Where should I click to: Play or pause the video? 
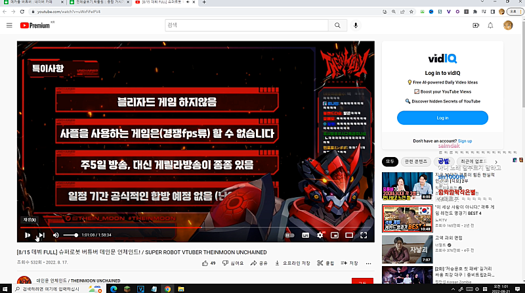click(x=28, y=235)
